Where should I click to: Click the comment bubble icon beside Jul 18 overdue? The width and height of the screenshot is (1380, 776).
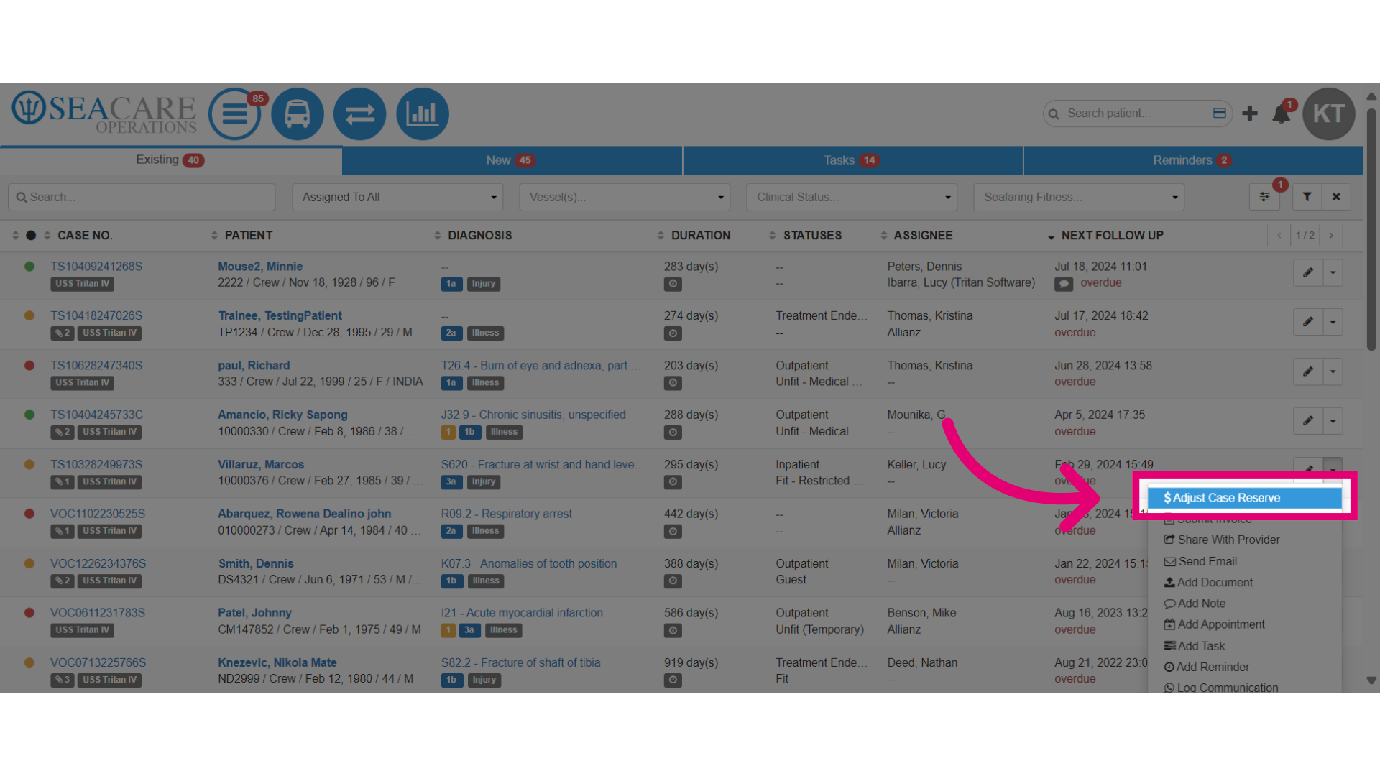[1064, 284]
